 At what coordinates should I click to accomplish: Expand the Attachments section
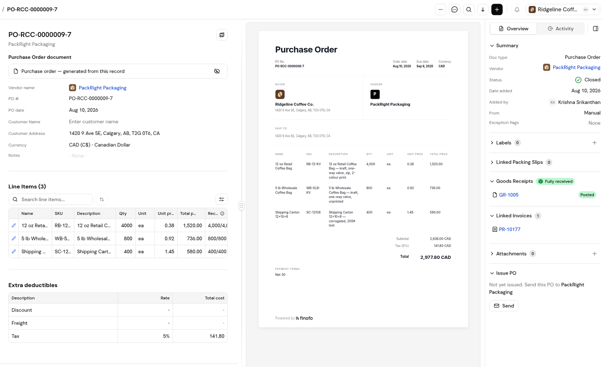(508, 254)
